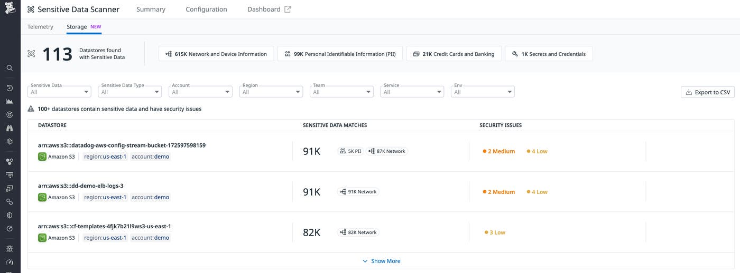Screen dimensions: 740x273
Task: Click Amazon S3 icon for datadog-aws-config-stream-bucket
Action: tap(42, 157)
